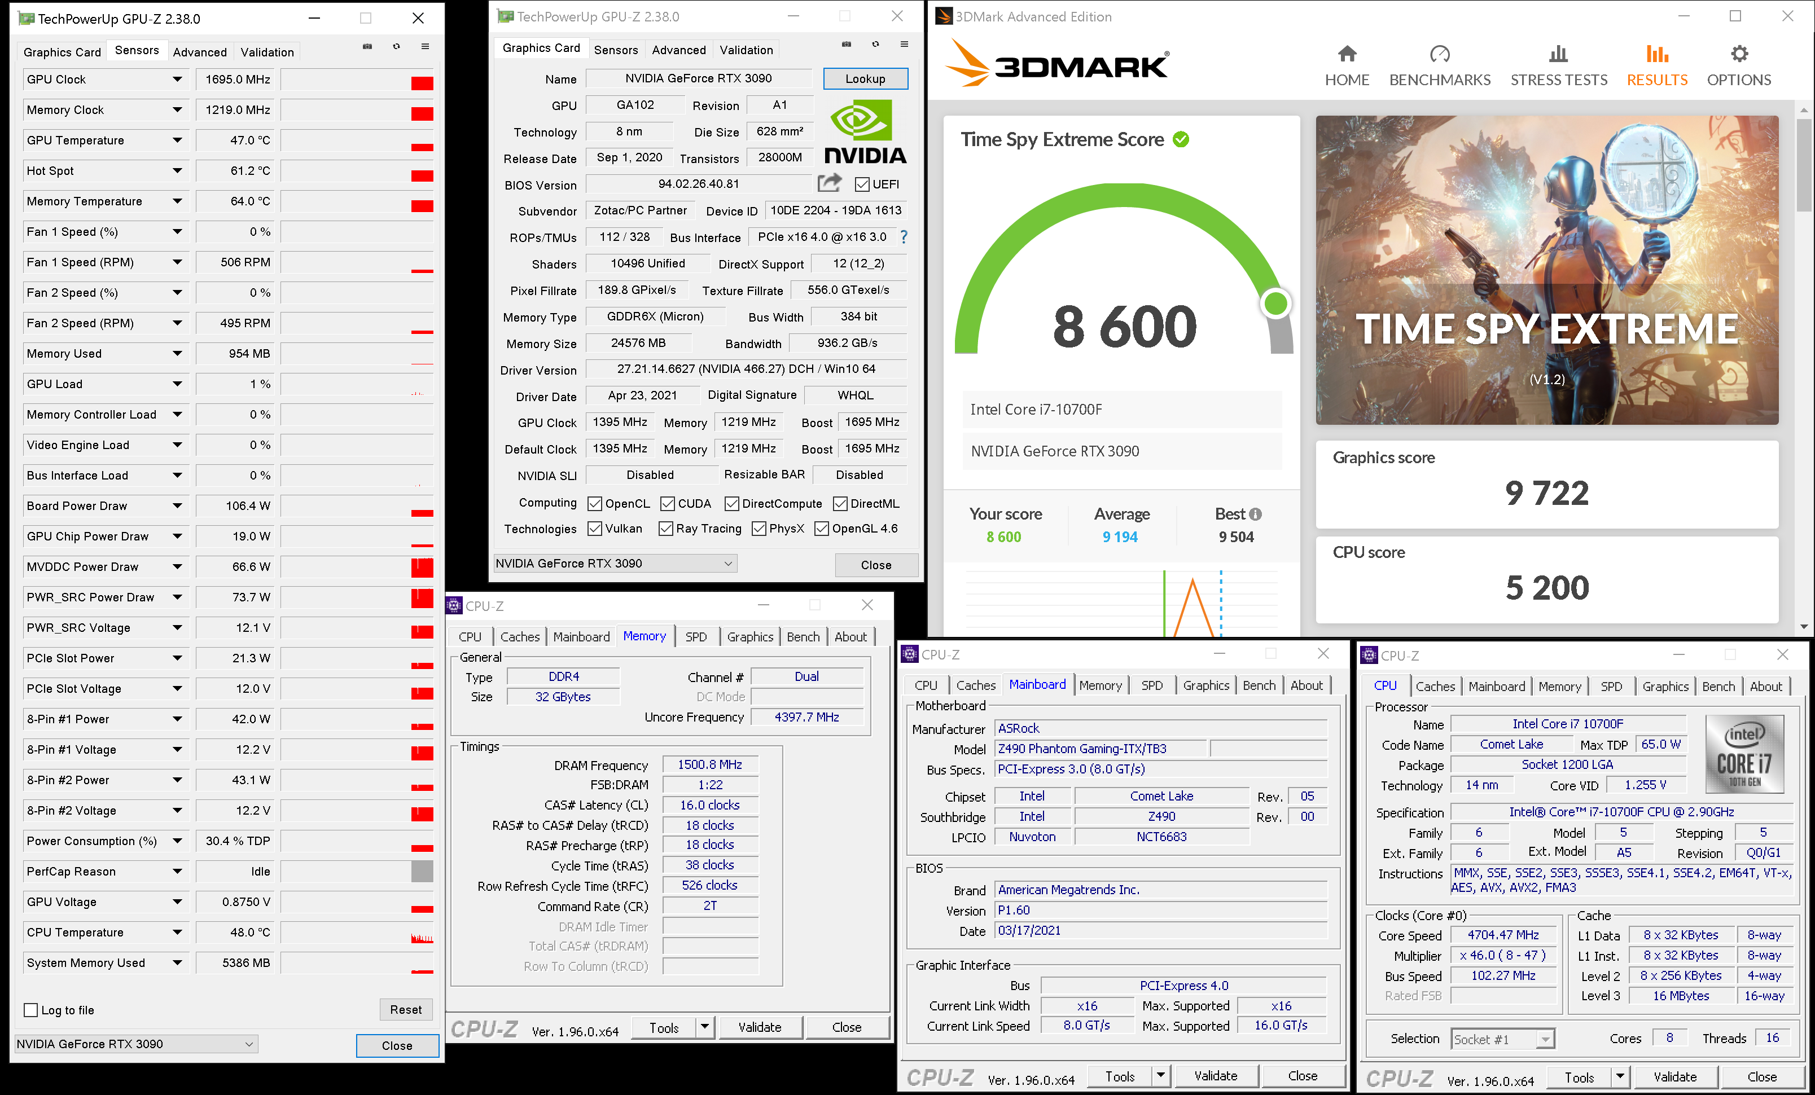This screenshot has width=1815, height=1095.
Task: Toggle the Ray Tracing checkbox
Action: pyautogui.click(x=665, y=529)
